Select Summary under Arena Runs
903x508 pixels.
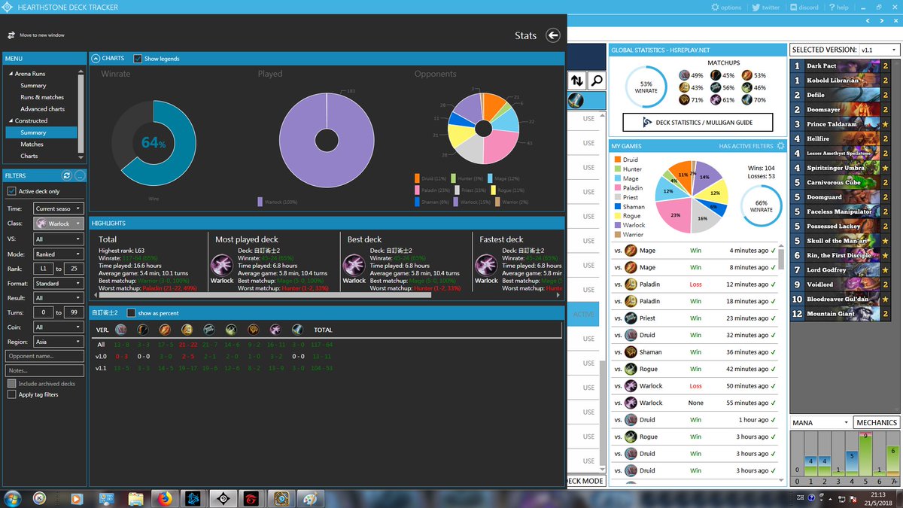(x=33, y=86)
